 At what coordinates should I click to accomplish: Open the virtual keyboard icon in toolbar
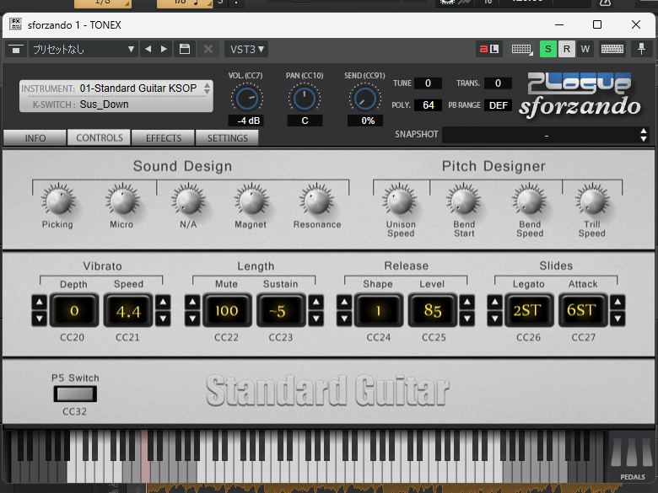[612, 49]
